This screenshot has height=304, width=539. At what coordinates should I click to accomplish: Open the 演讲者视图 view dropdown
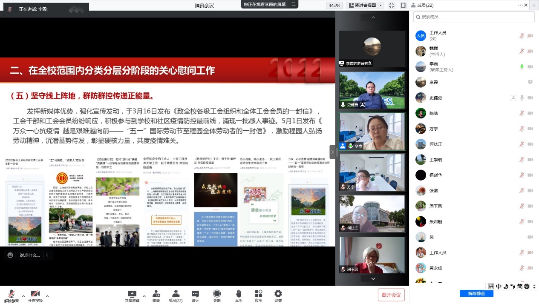pos(366,5)
